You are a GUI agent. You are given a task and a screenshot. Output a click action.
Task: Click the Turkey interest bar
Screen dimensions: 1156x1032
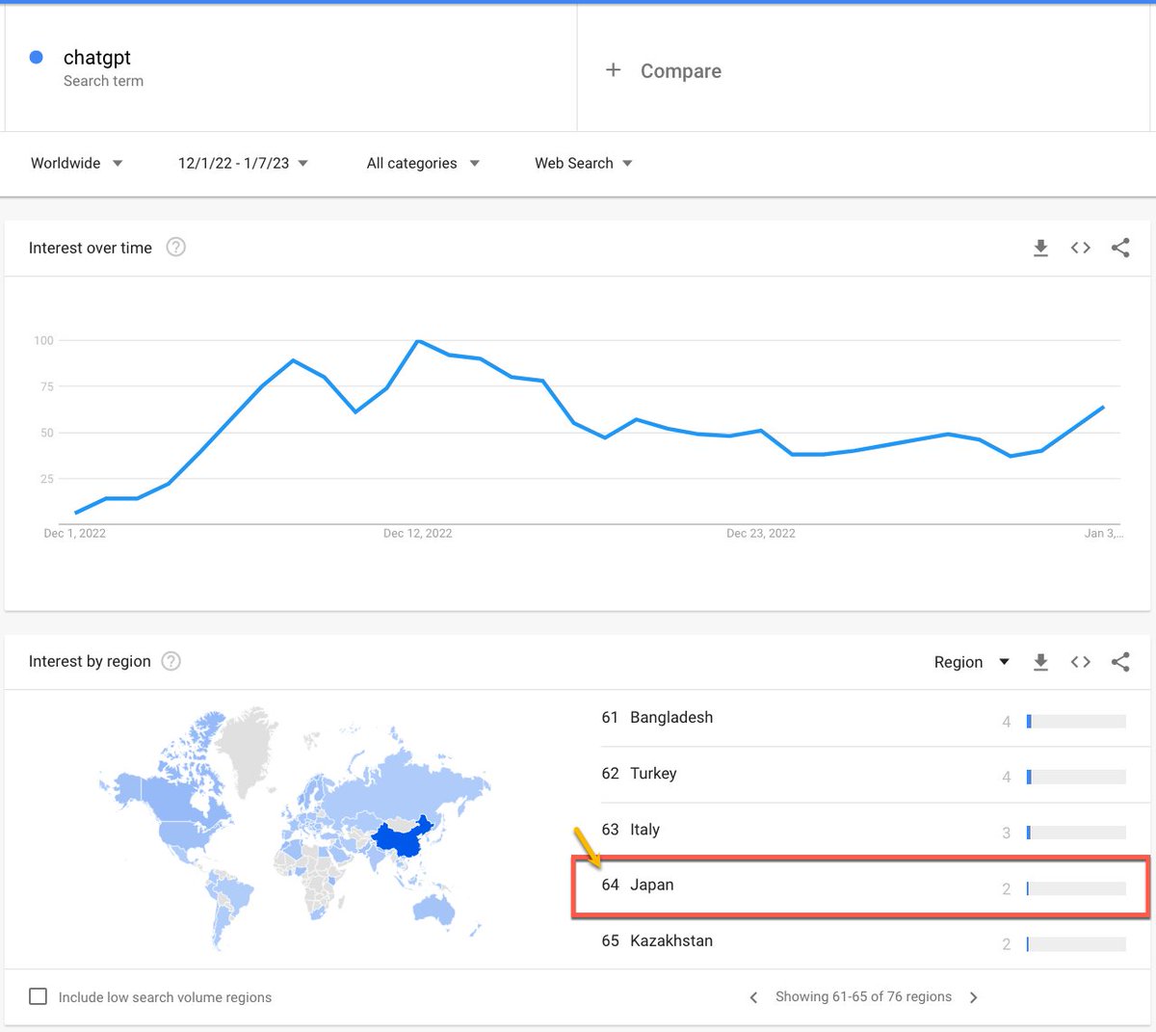tap(1076, 777)
